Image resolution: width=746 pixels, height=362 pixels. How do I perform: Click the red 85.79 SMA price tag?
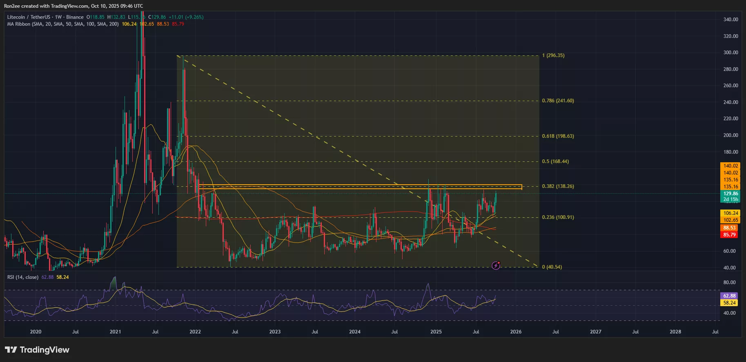pos(729,235)
